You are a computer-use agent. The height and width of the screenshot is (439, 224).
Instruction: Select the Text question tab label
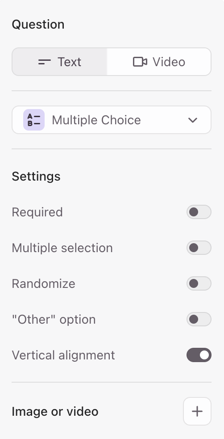[69, 62]
